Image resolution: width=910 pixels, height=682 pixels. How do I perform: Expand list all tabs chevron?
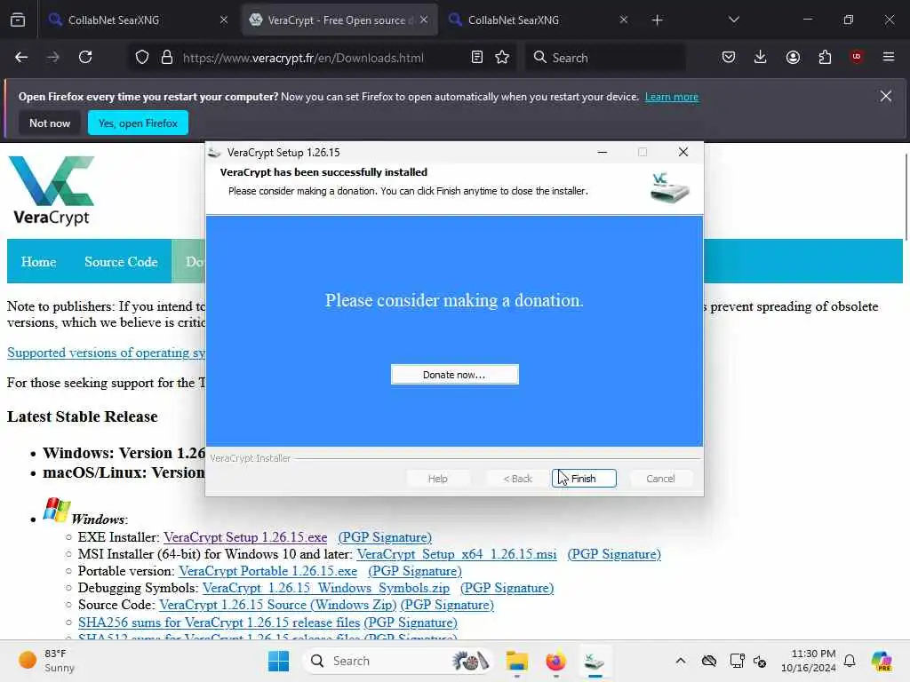[x=733, y=20]
